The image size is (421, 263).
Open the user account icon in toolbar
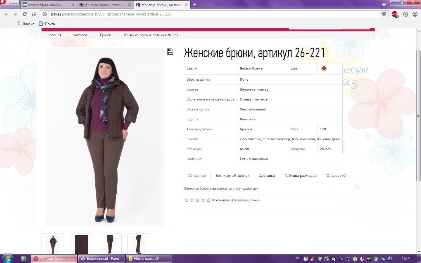click(x=415, y=14)
